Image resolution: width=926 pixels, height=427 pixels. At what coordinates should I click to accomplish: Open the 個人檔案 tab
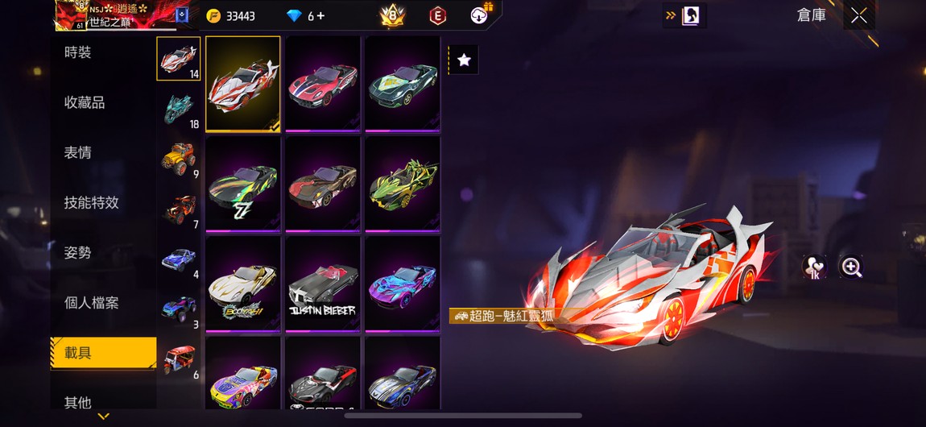pos(92,303)
